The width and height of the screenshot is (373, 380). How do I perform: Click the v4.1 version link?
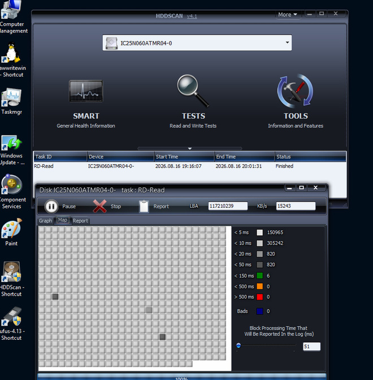pos(192,16)
